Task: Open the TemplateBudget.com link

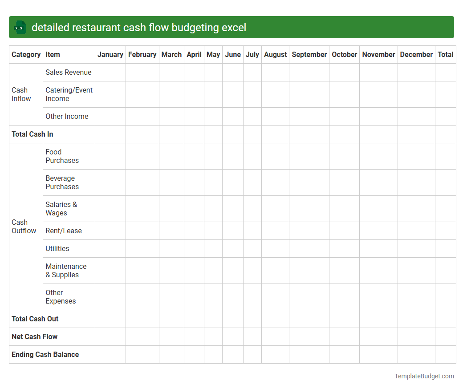Action: point(423,376)
